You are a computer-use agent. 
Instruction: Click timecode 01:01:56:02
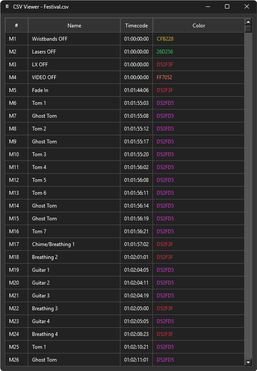click(x=137, y=167)
